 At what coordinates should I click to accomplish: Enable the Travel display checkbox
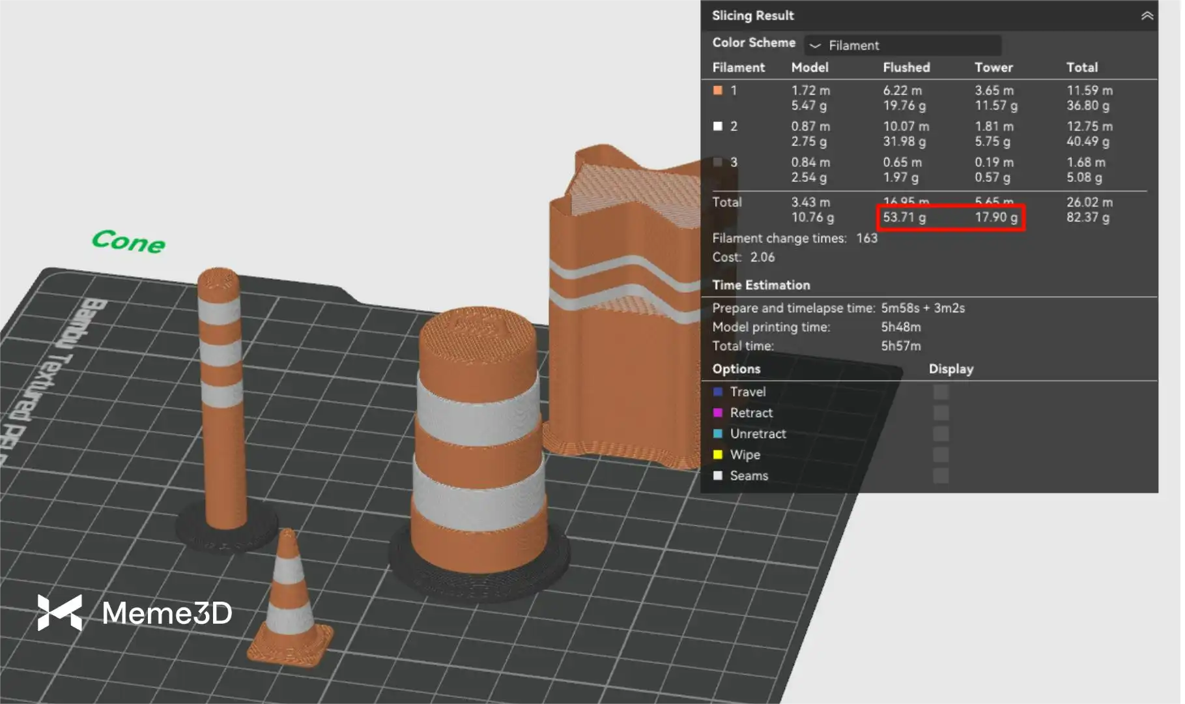[940, 392]
